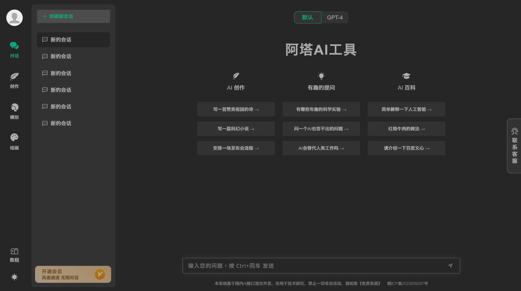
Task: Open the 皖ICP备2023009267号 link
Action: [x=407, y=284]
